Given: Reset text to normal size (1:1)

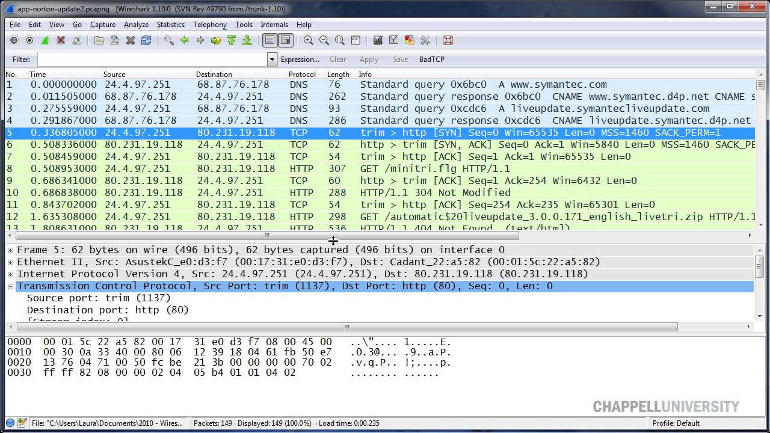Looking at the screenshot, I should [x=340, y=40].
